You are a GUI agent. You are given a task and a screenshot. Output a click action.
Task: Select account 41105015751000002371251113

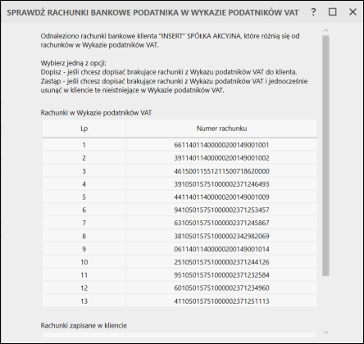coord(221,301)
